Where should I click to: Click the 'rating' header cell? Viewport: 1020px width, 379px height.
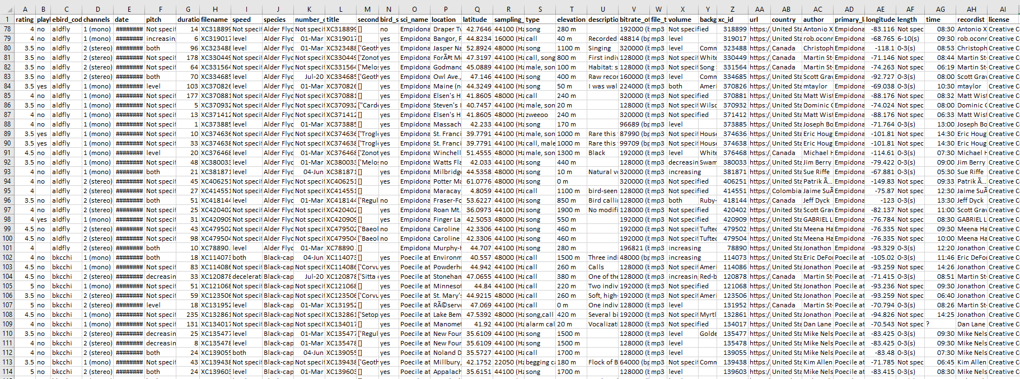[25, 19]
